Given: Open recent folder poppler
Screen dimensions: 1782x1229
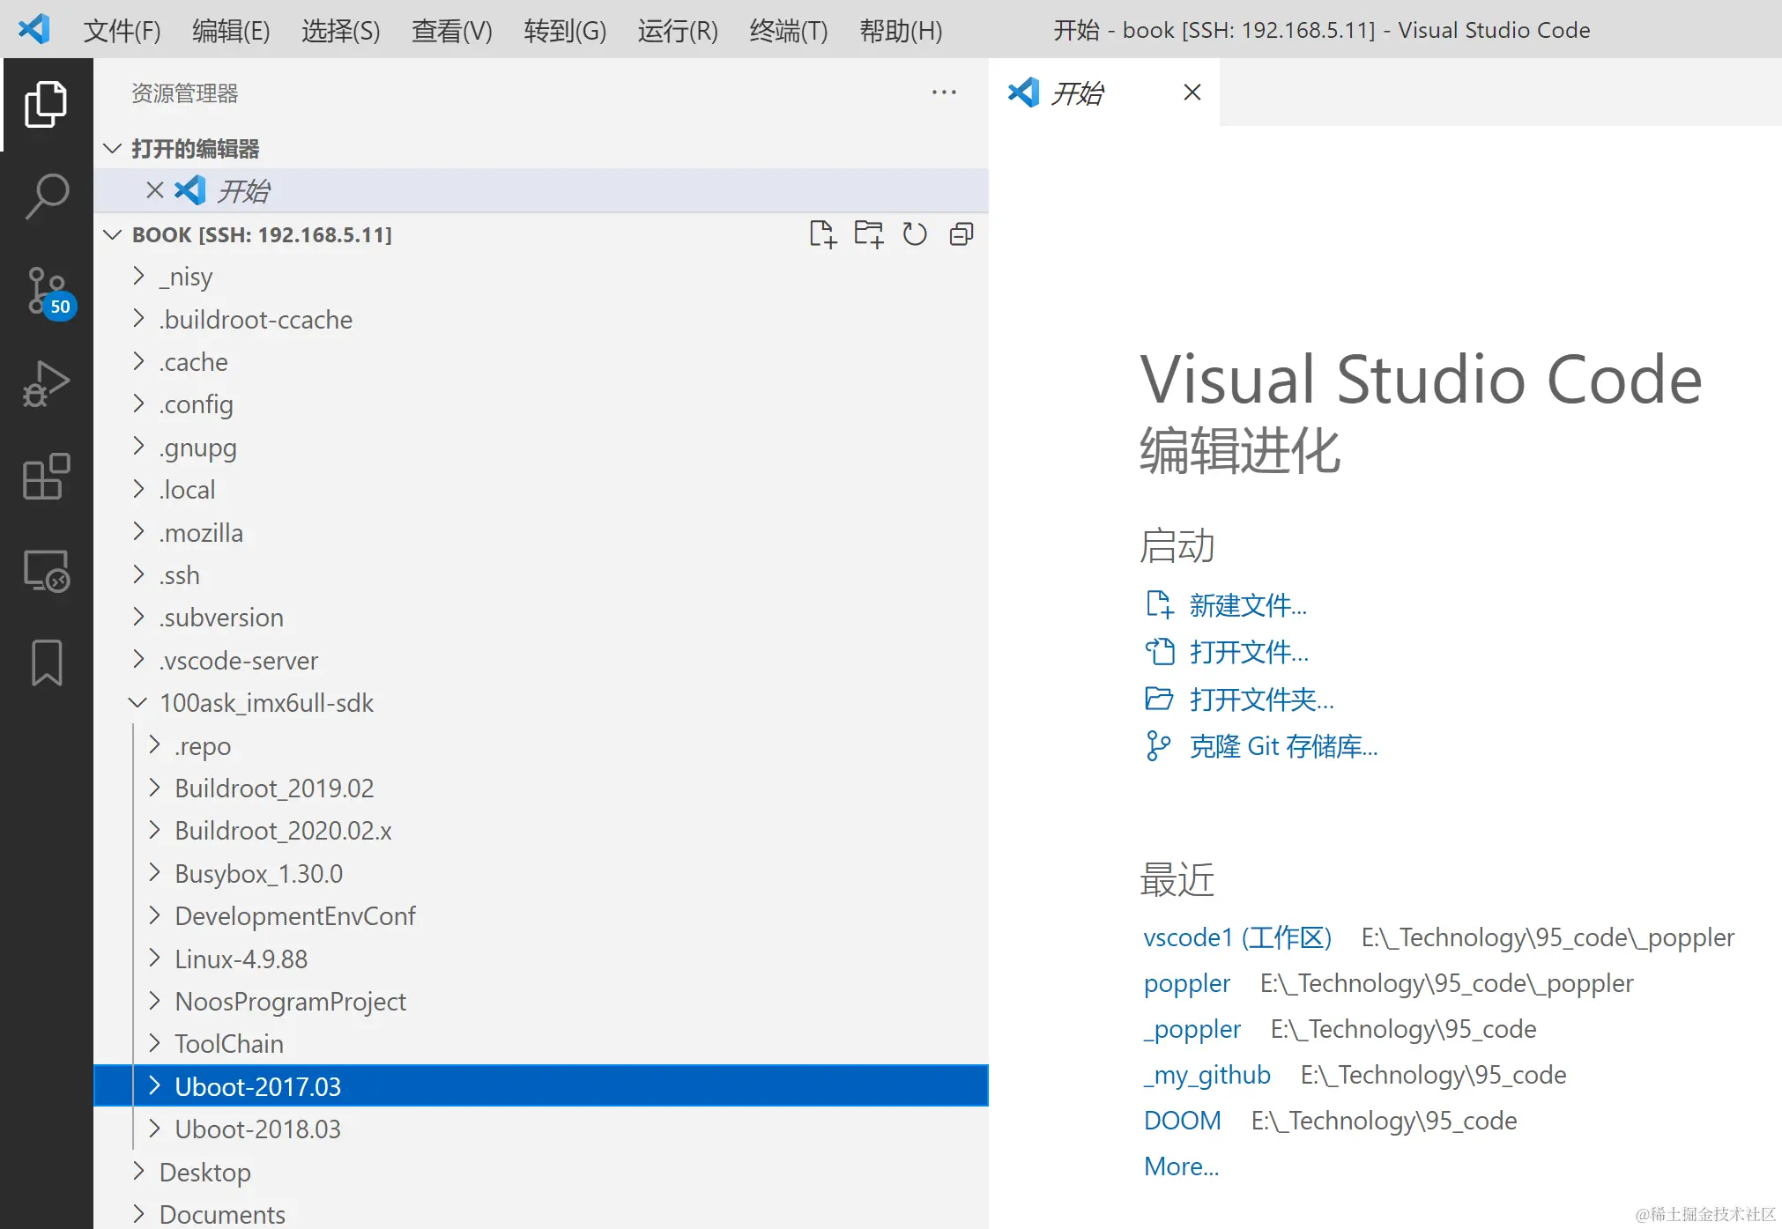Looking at the screenshot, I should 1186,983.
